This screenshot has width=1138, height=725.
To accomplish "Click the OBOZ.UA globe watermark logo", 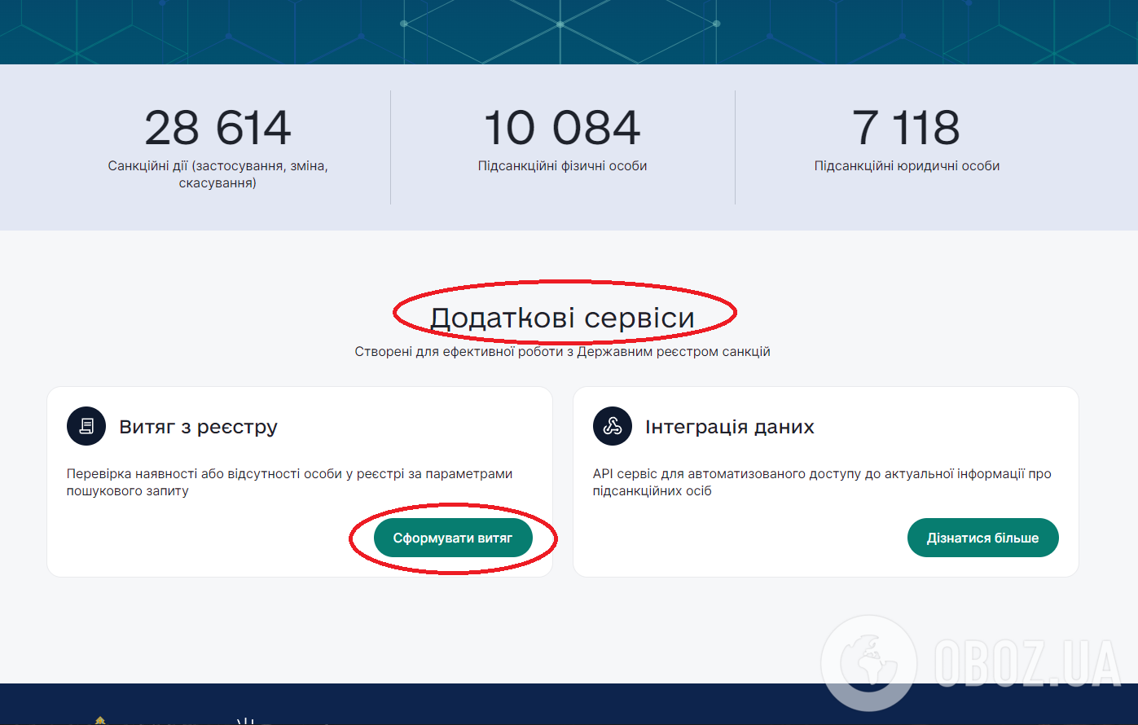I will click(868, 662).
